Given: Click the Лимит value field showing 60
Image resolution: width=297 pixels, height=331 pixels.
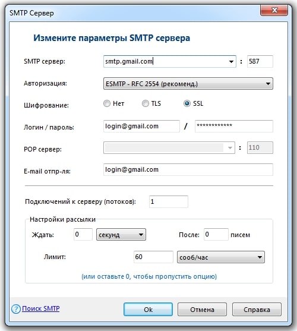Looking at the screenshot, I should click(153, 257).
